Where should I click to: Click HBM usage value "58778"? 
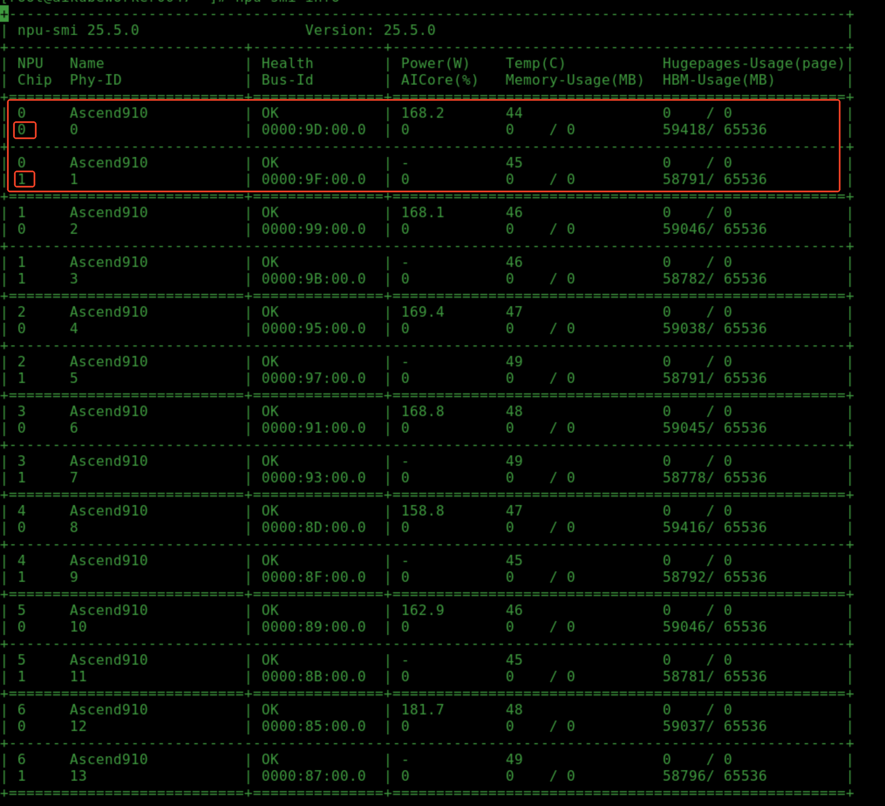pos(684,478)
